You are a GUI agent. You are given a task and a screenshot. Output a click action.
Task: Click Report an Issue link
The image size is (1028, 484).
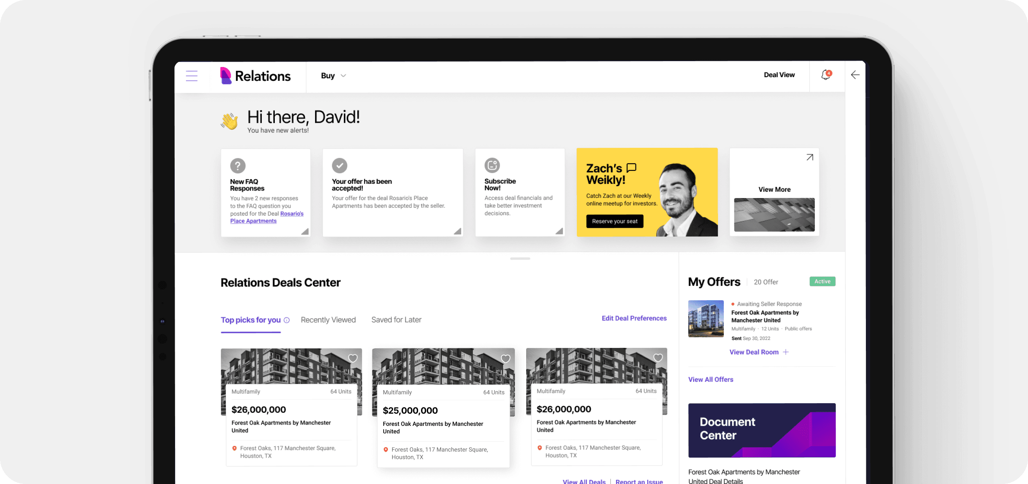pyautogui.click(x=639, y=481)
